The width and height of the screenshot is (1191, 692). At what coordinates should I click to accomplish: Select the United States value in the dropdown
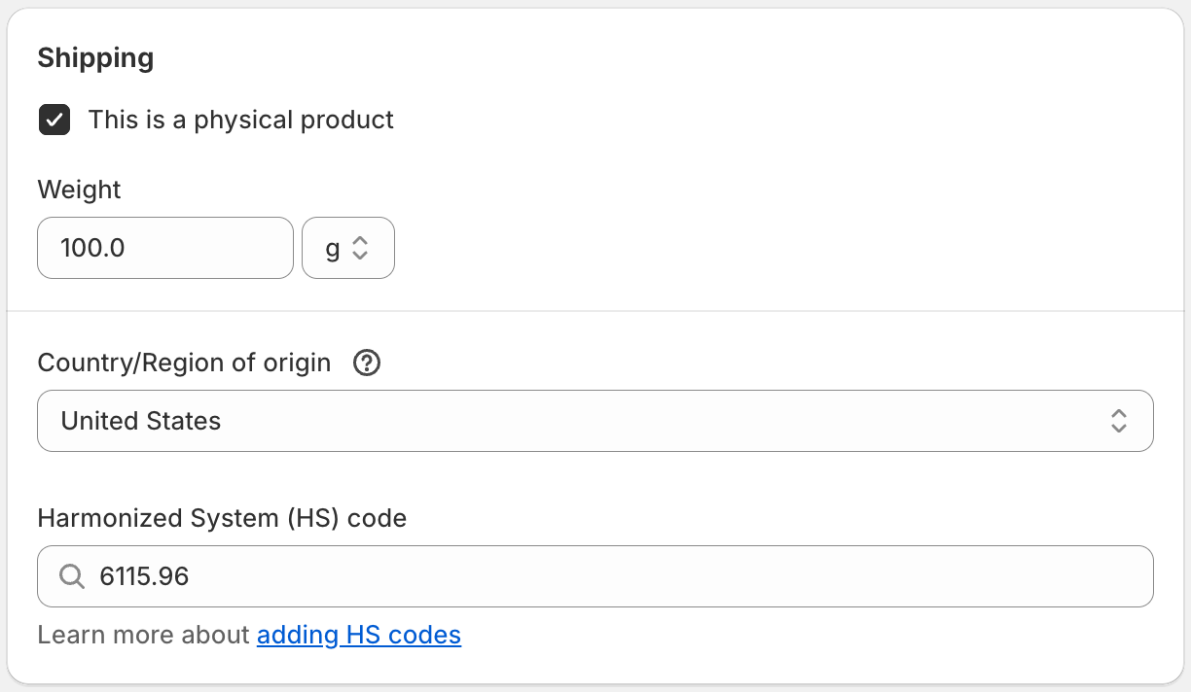141,421
